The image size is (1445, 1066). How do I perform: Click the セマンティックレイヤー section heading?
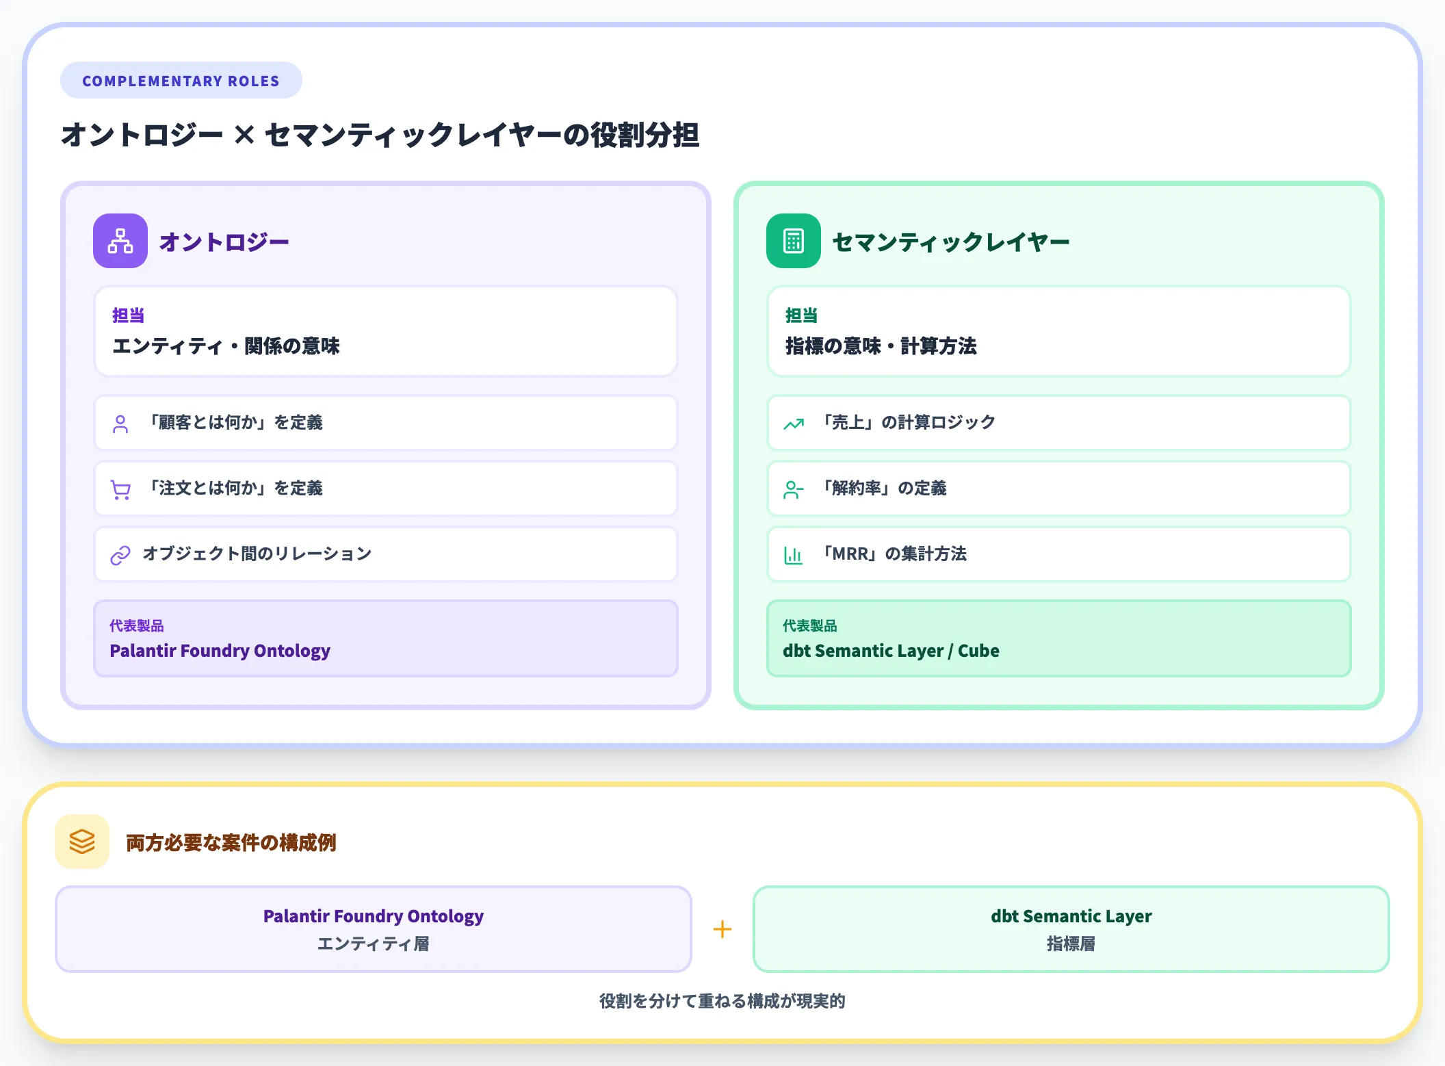tap(950, 241)
